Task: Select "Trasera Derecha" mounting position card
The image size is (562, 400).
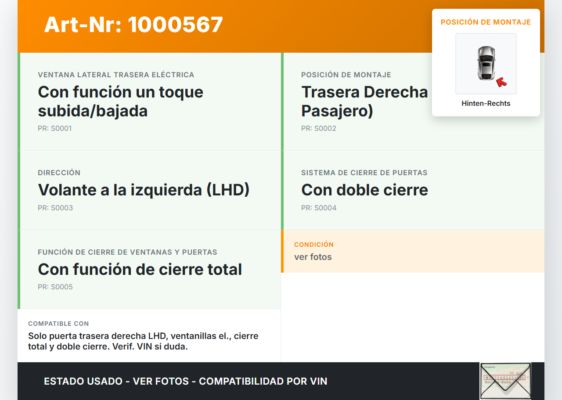Action: tap(364, 101)
